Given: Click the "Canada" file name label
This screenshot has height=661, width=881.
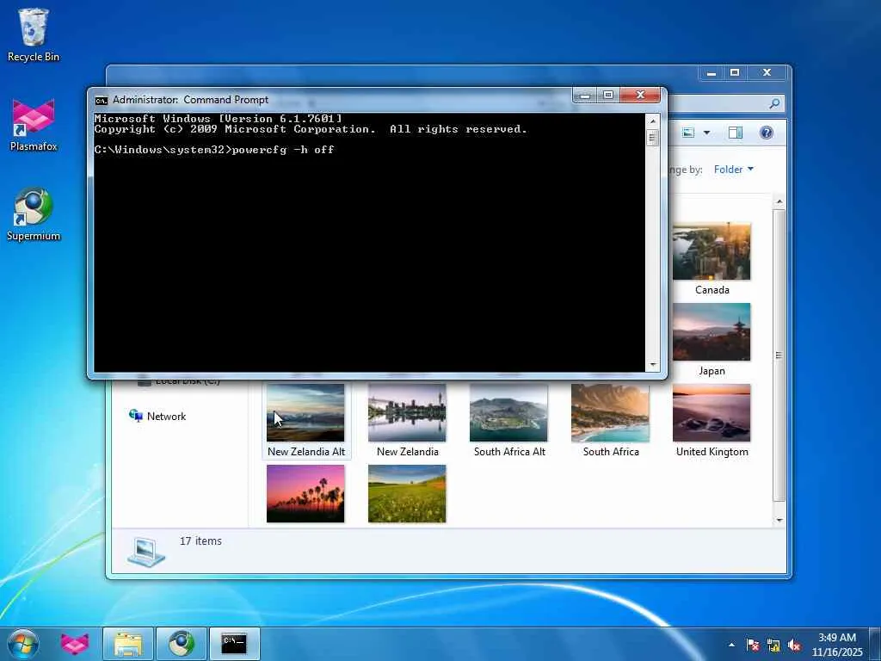Looking at the screenshot, I should [712, 290].
